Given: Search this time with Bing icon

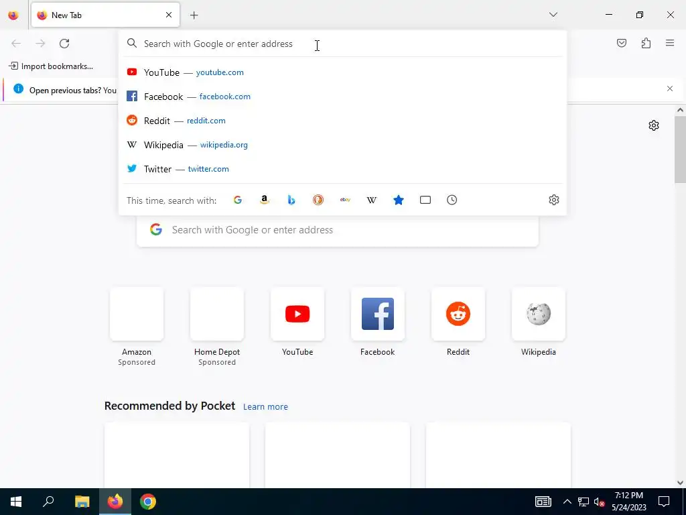Looking at the screenshot, I should [291, 200].
